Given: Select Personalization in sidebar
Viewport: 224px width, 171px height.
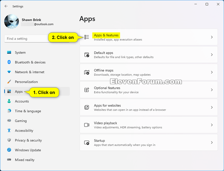Looking at the screenshot, I should point(37,82).
